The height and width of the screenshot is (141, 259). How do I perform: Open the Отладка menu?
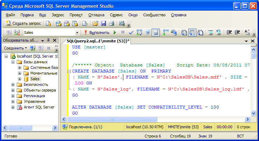click(96, 15)
